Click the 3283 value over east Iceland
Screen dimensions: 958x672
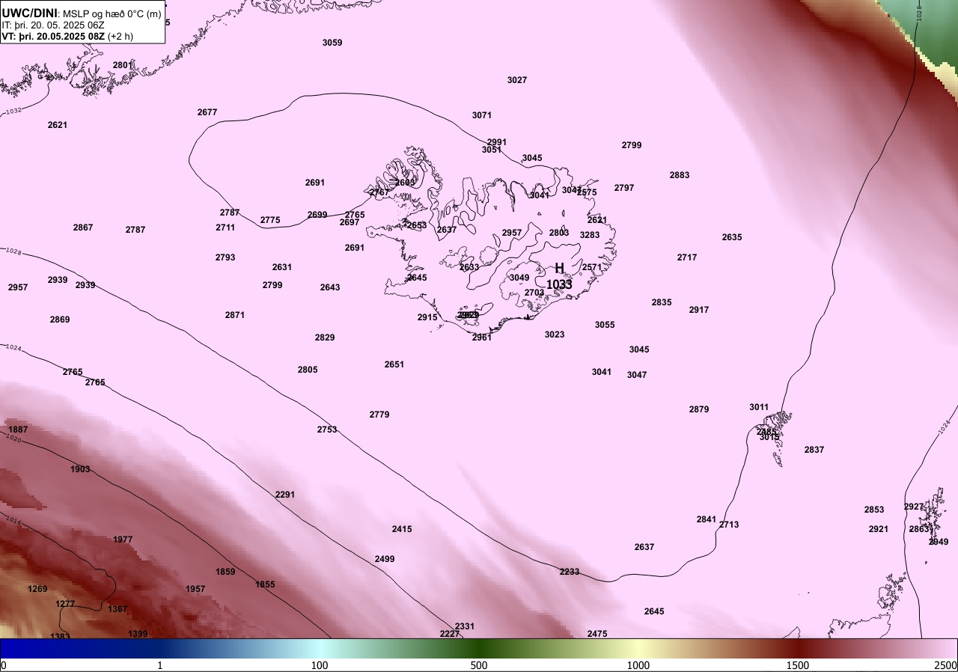[590, 235]
